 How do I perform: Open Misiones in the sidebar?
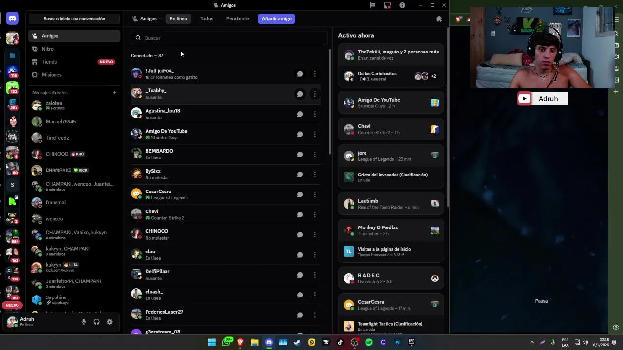coord(74,75)
